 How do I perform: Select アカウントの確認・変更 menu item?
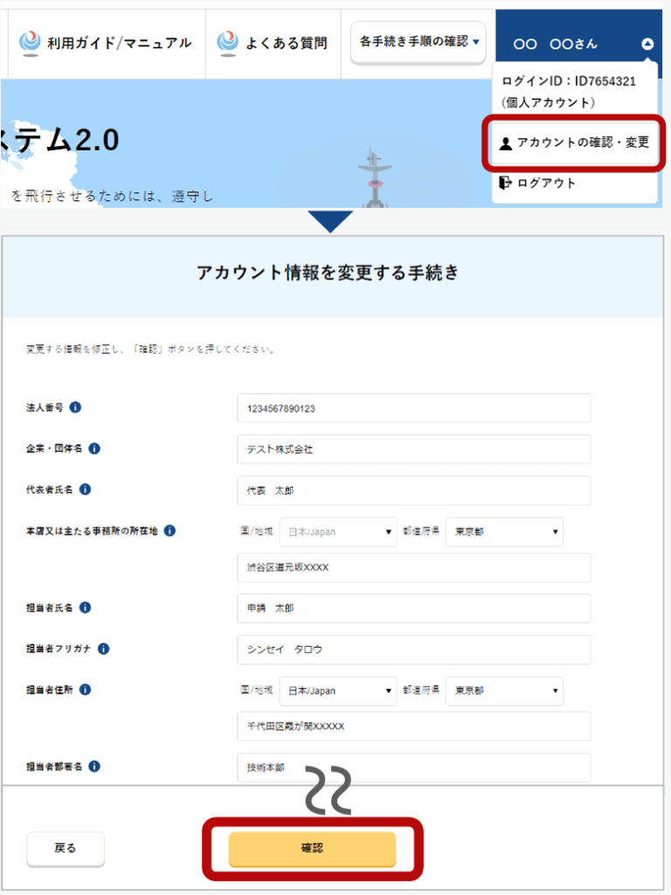[574, 142]
